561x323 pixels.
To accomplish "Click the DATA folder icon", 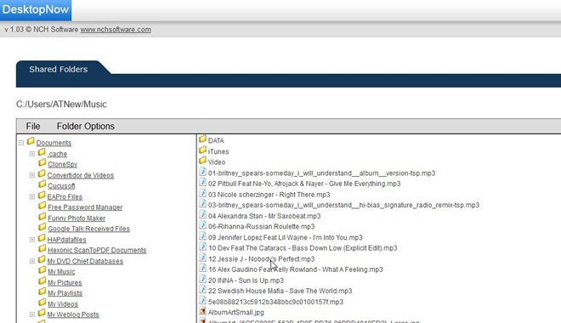I will [202, 139].
